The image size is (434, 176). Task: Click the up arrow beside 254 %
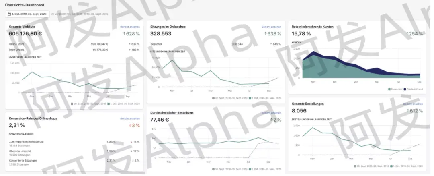click(x=407, y=34)
